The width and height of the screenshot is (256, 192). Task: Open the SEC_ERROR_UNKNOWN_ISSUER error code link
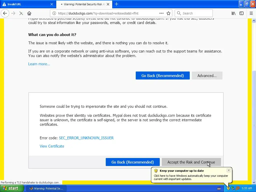click(x=86, y=138)
